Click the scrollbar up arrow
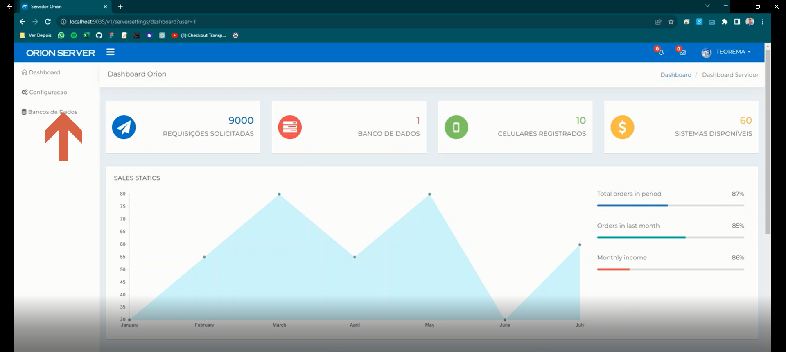The image size is (786, 352). click(x=768, y=46)
